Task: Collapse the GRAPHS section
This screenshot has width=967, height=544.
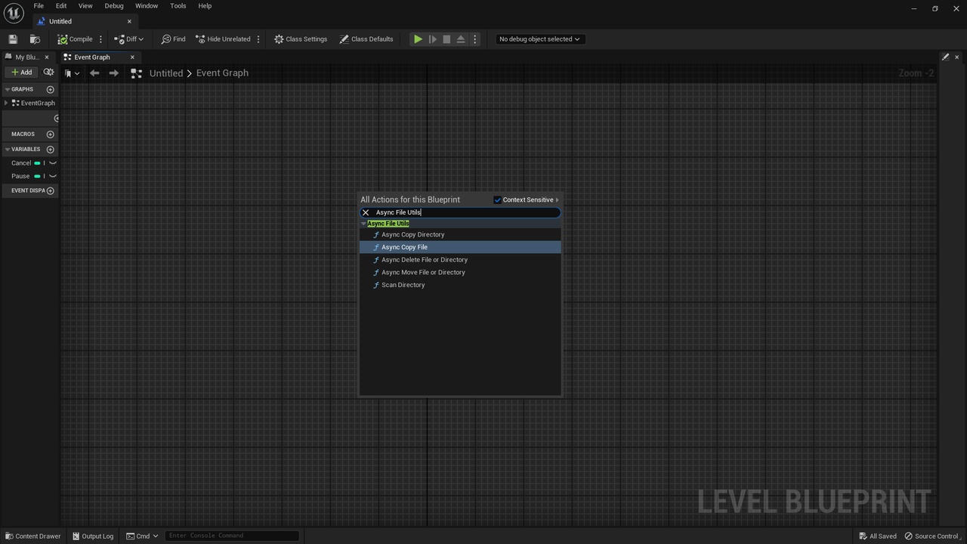Action: [x=7, y=89]
